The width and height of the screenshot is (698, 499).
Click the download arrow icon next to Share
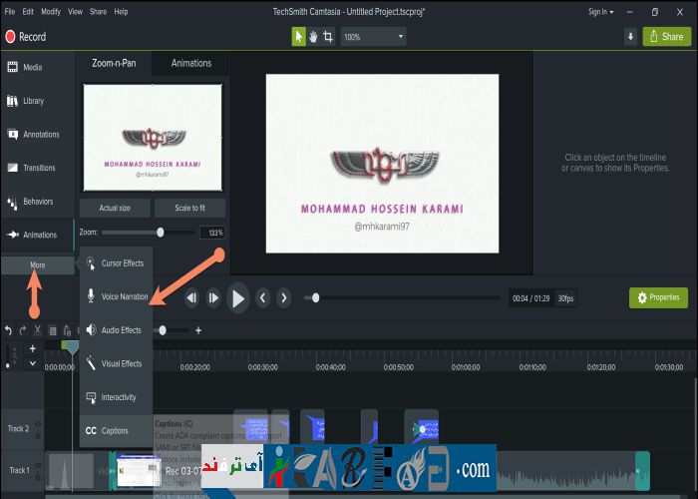[x=630, y=37]
